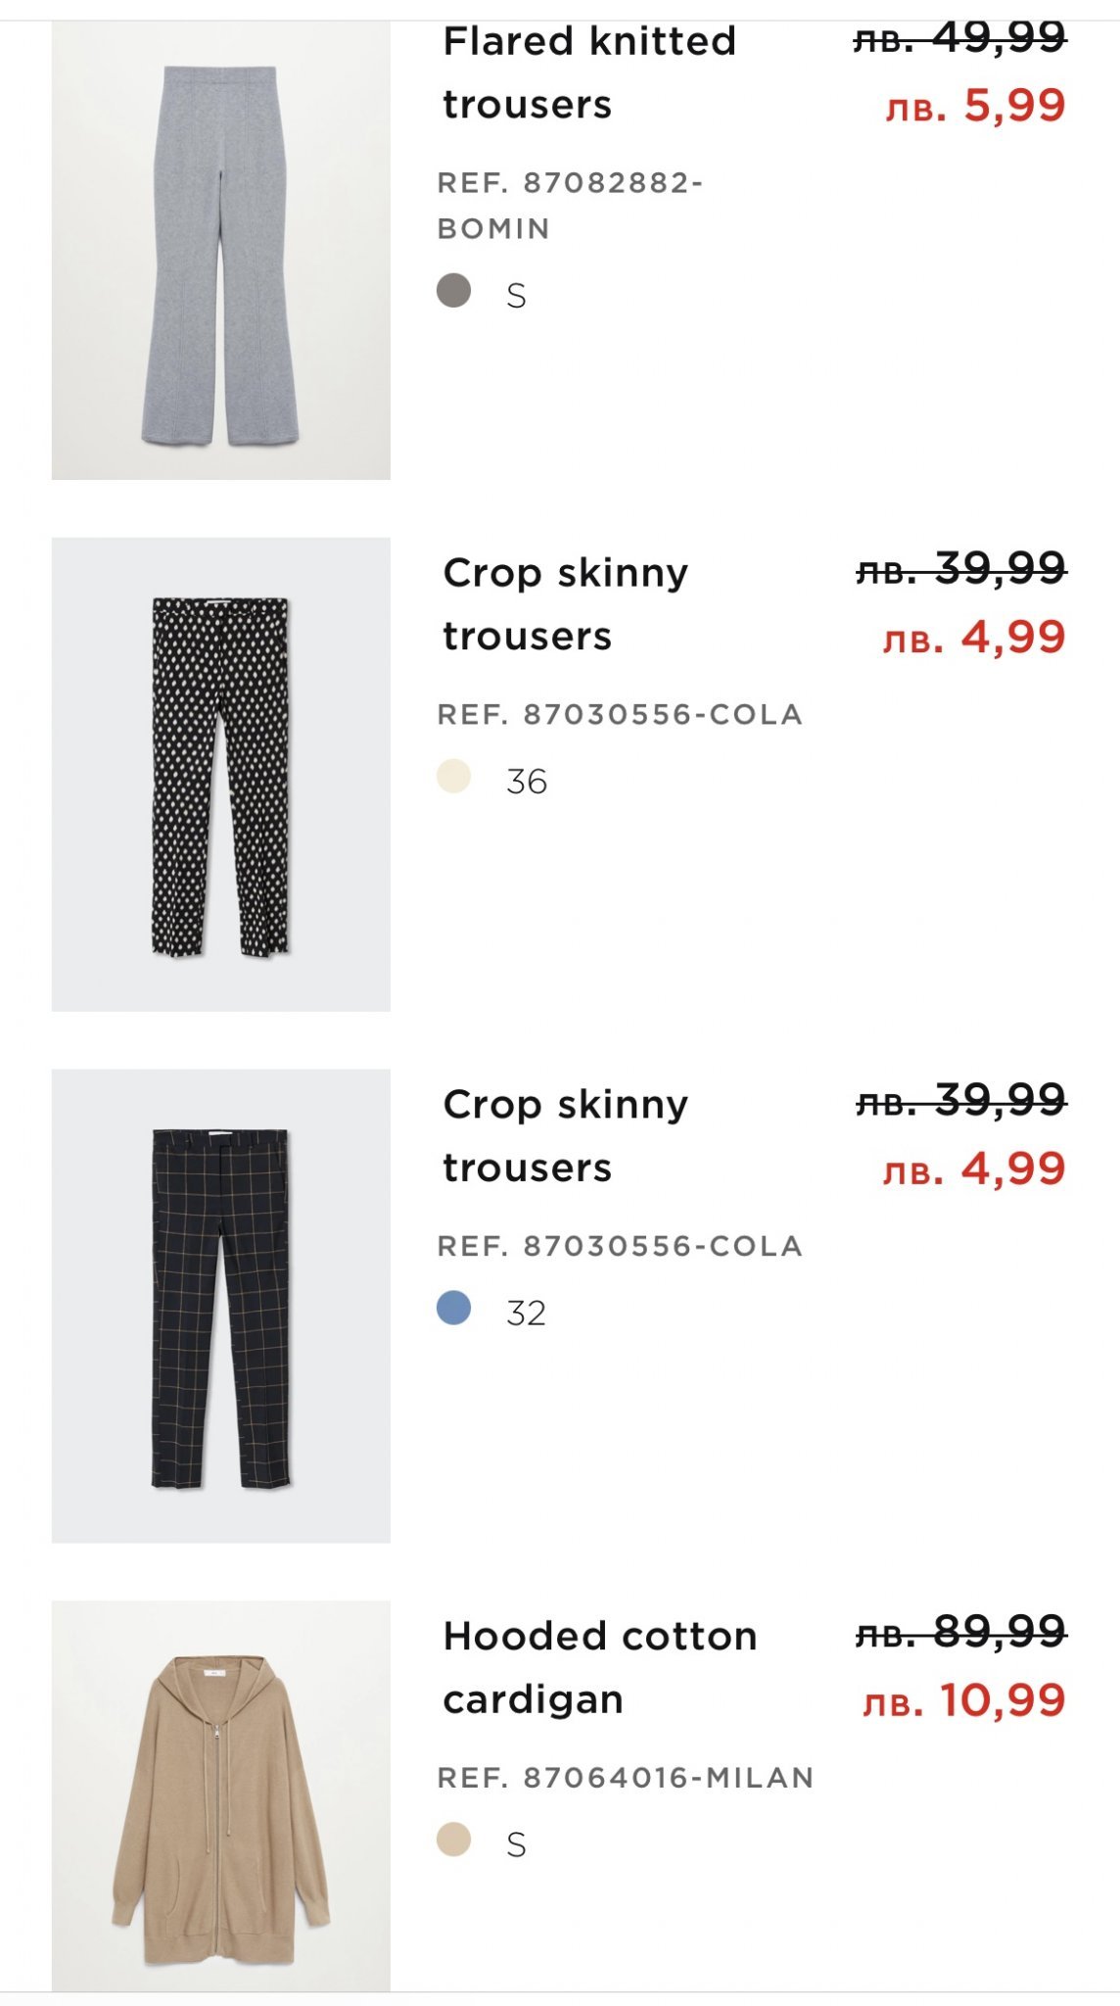Click the лв. 10,99 sale price
This screenshot has height=2006, width=1120.
coord(963,1700)
